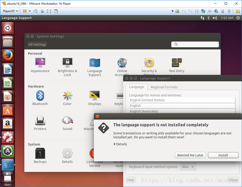Open Text Entry settings

(x=176, y=65)
